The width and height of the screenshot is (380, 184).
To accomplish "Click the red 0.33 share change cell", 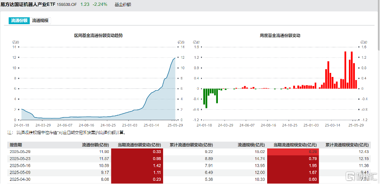I will 137,152.
